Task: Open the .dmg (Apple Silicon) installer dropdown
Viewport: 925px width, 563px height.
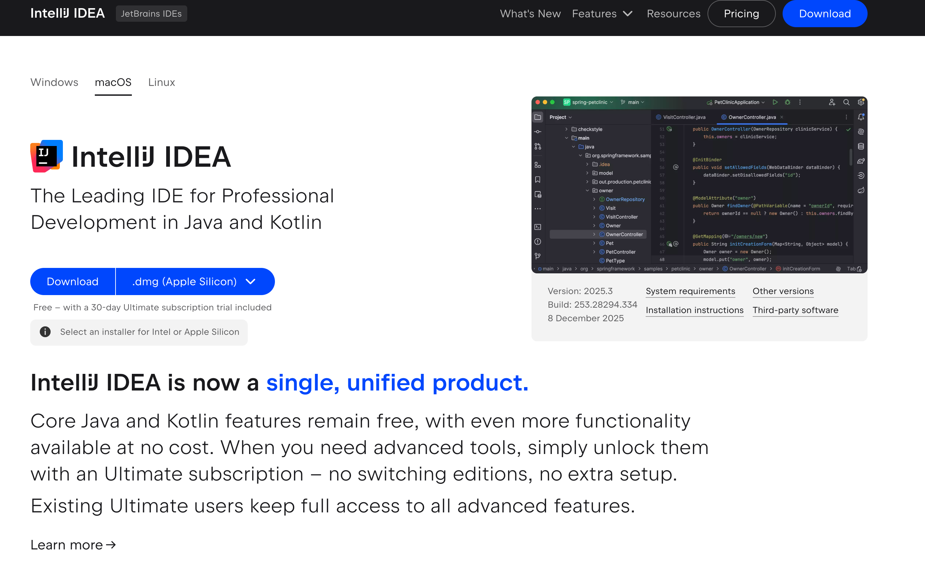Action: coord(194,281)
